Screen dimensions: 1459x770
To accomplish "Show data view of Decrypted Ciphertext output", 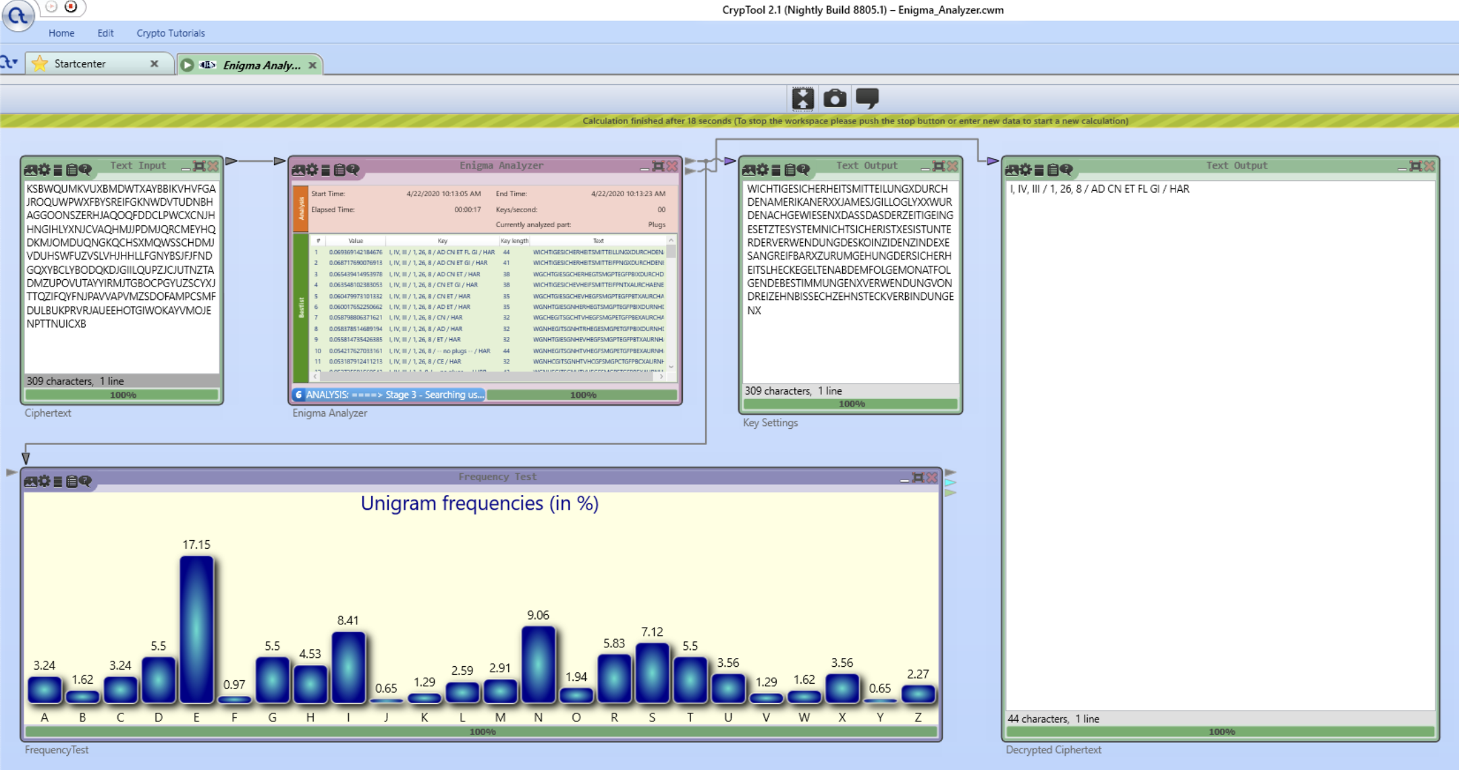I will pyautogui.click(x=1039, y=169).
